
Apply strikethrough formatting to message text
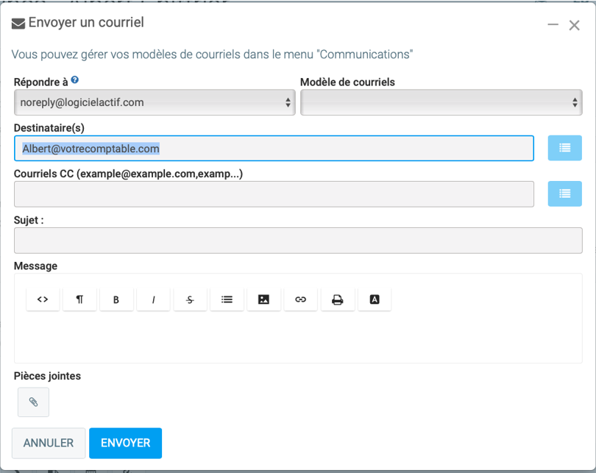pyautogui.click(x=190, y=299)
